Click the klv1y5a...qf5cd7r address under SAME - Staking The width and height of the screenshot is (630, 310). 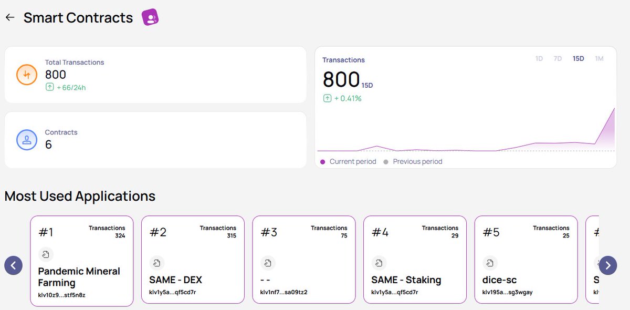pos(395,292)
